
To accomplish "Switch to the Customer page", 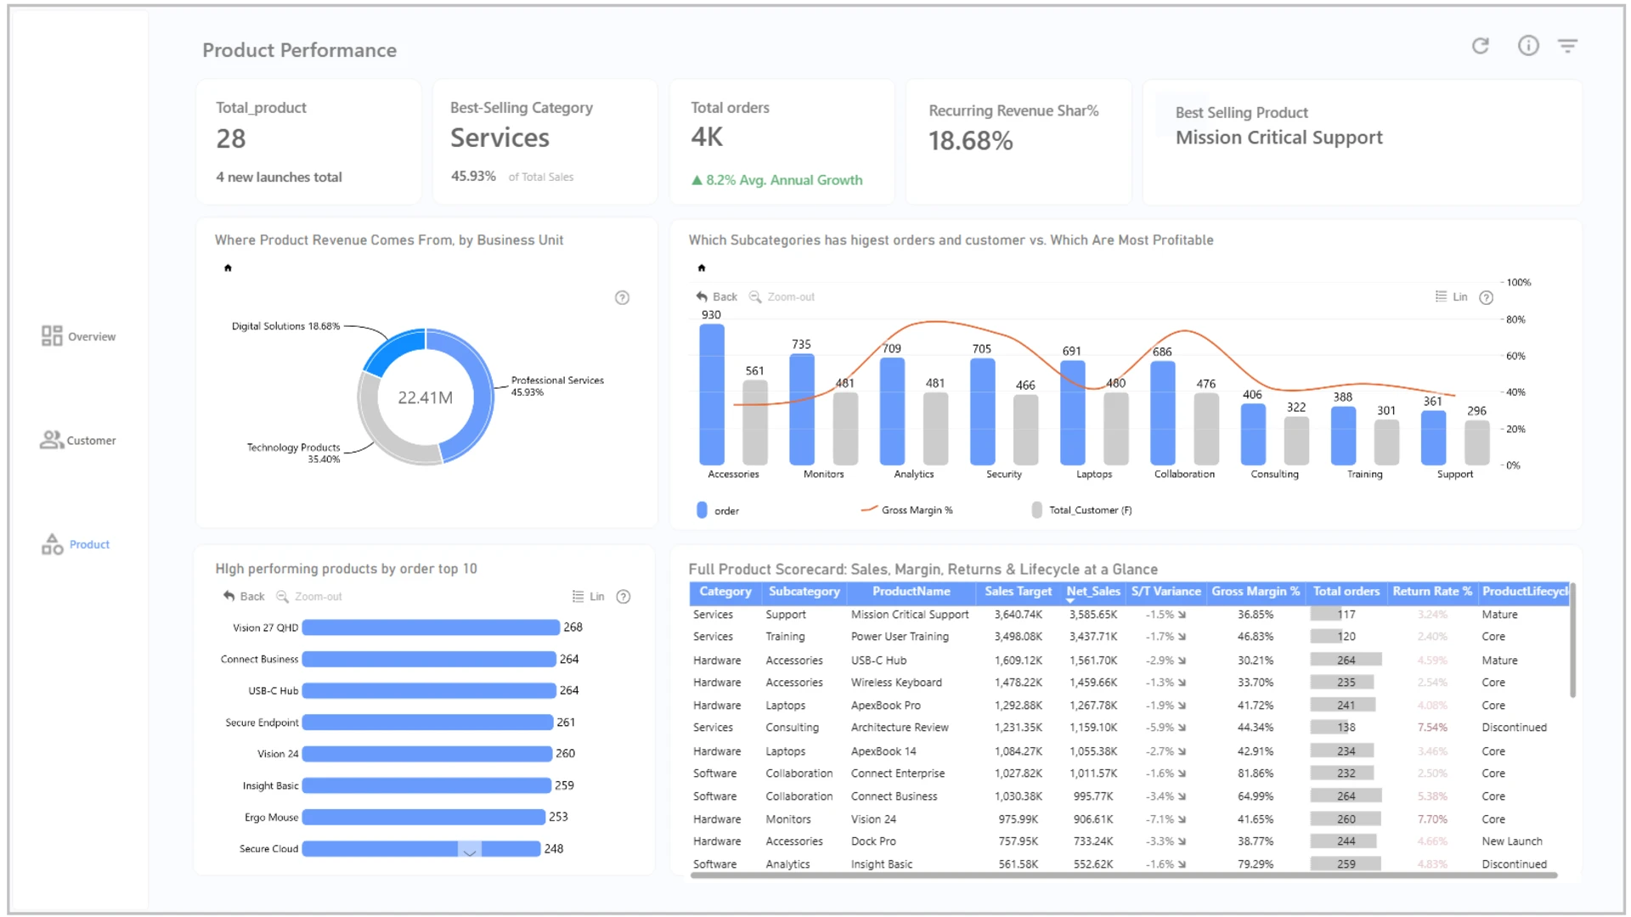I will 78,440.
